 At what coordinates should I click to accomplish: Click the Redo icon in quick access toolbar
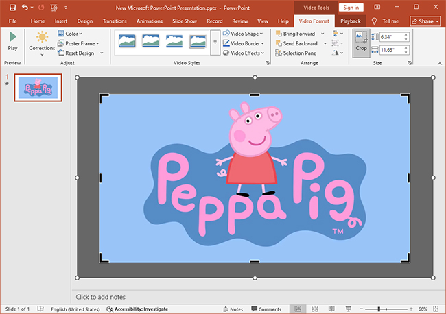[42, 8]
